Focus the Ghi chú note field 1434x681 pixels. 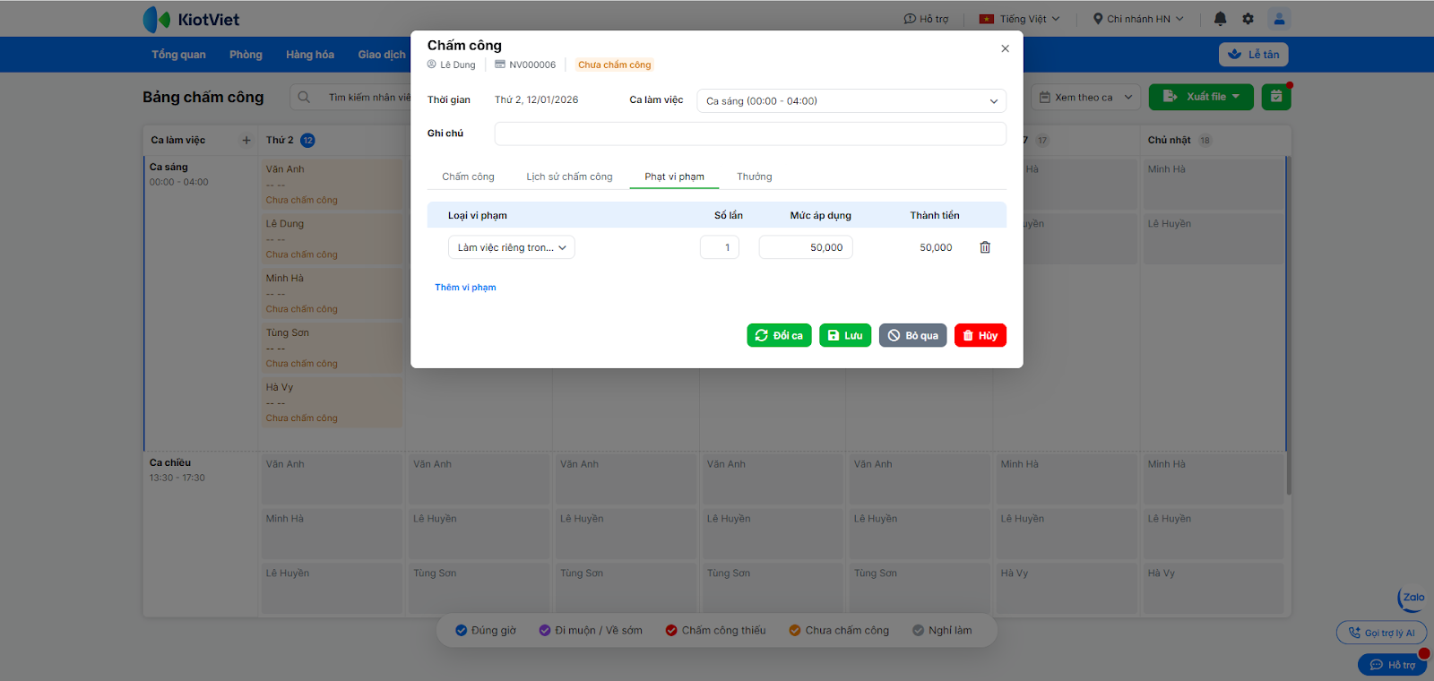750,134
